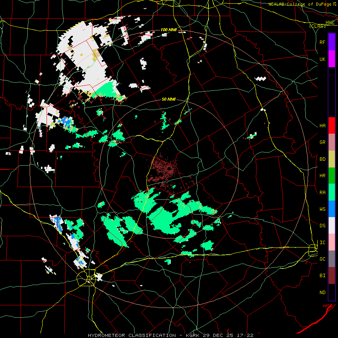The image size is (338, 338).
Task: Click the HR legend label
Action: 323,176
